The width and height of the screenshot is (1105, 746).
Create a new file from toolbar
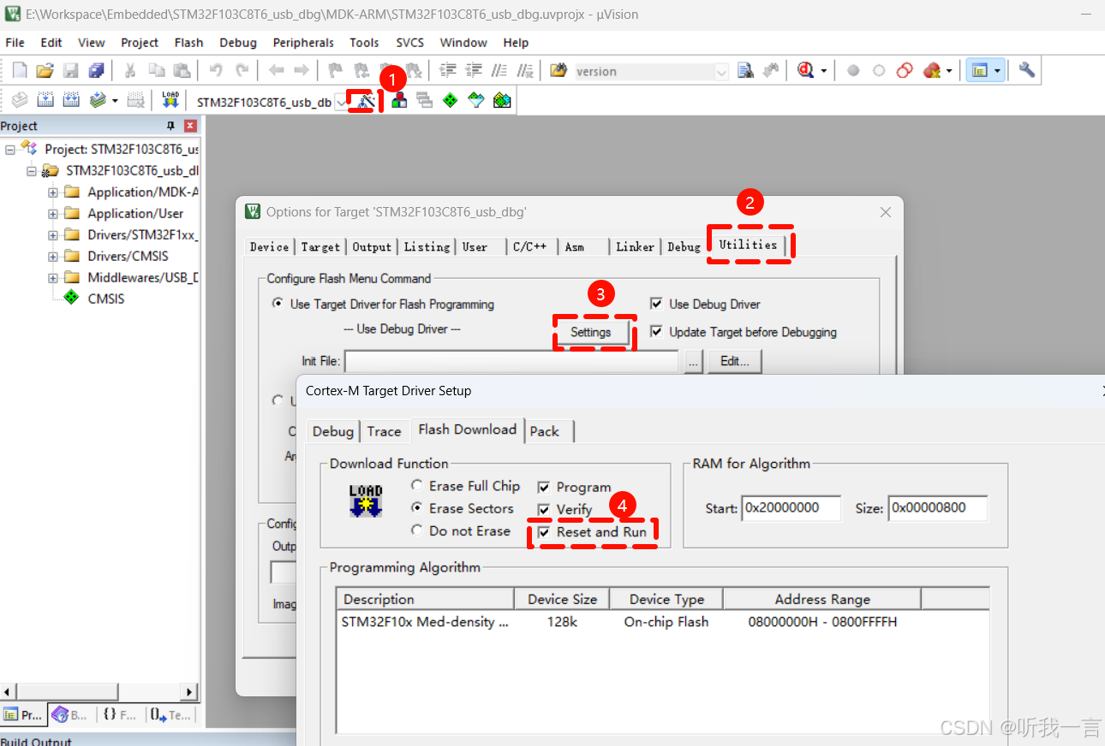[x=20, y=71]
